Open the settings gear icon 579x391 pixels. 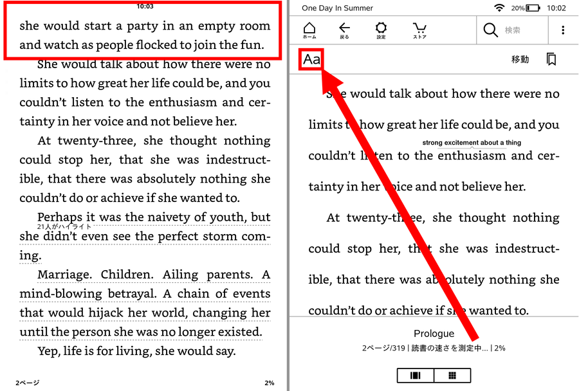point(381,30)
